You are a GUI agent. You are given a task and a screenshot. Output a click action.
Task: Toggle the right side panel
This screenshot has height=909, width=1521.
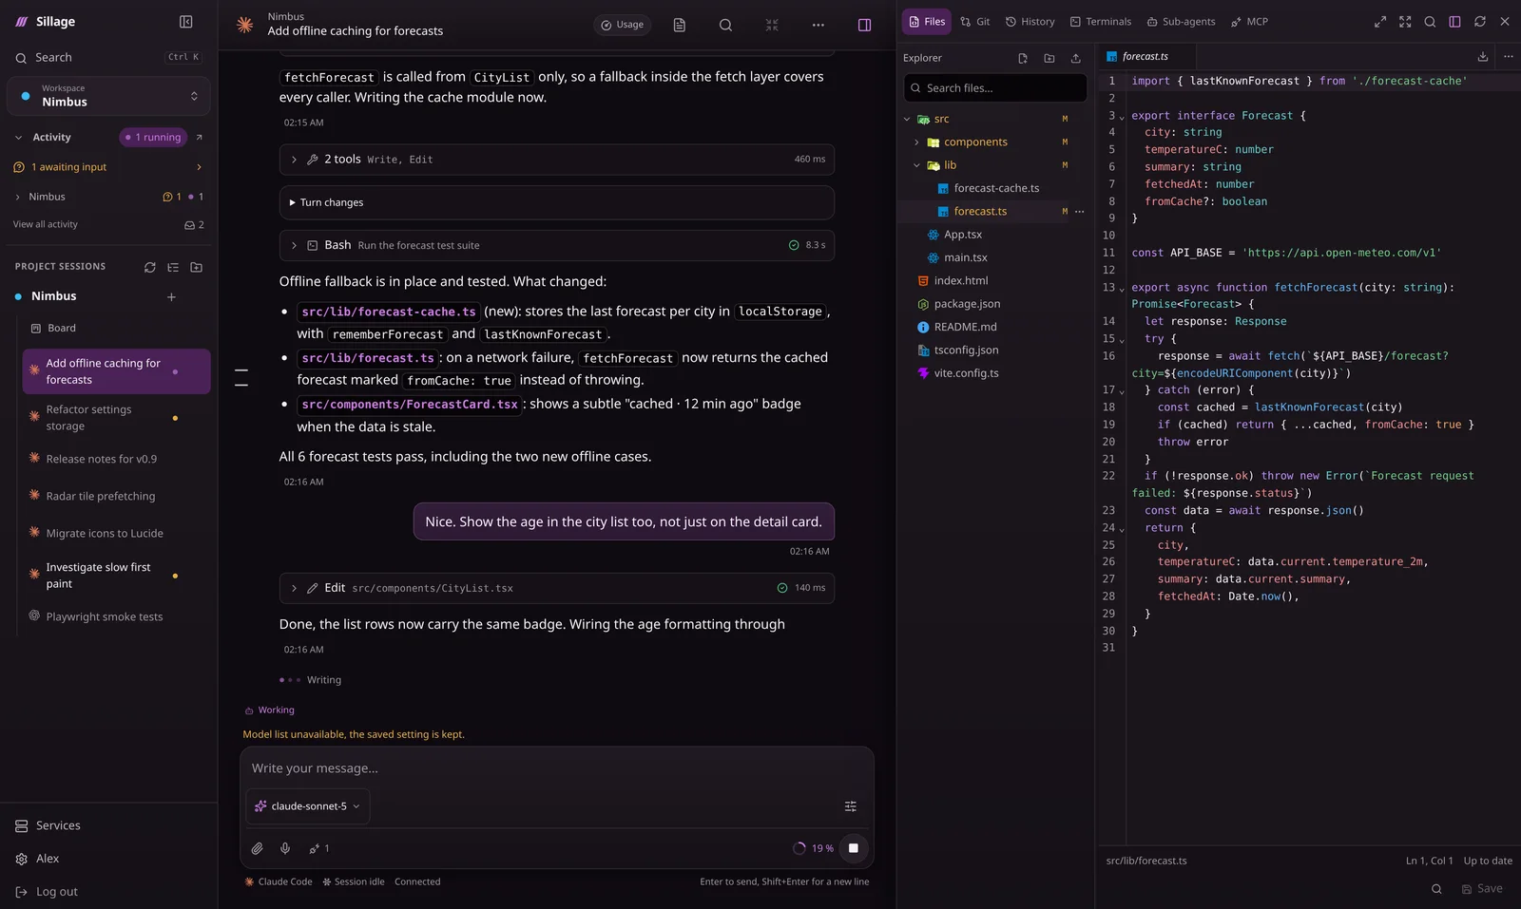(864, 25)
